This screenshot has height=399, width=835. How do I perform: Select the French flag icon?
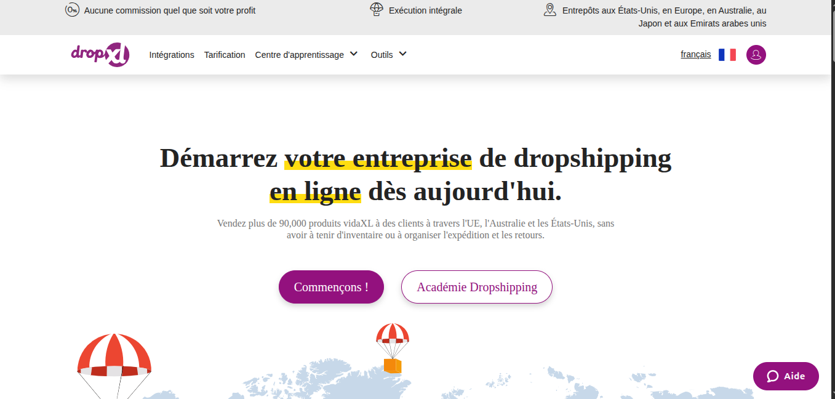point(727,54)
